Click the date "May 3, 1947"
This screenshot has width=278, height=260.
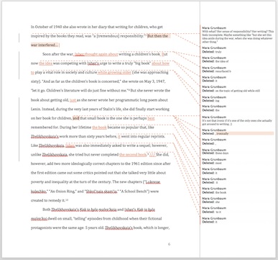point(154,81)
